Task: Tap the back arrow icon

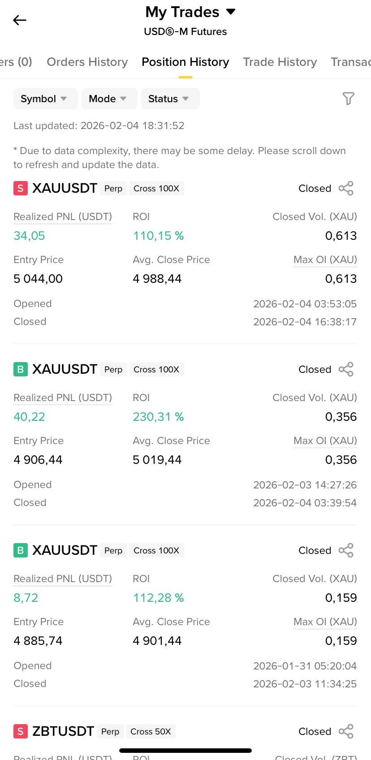Action: coord(20,20)
